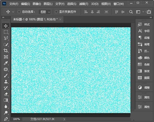Click align horizontal centers icon

pyautogui.click(x=92, y=12)
